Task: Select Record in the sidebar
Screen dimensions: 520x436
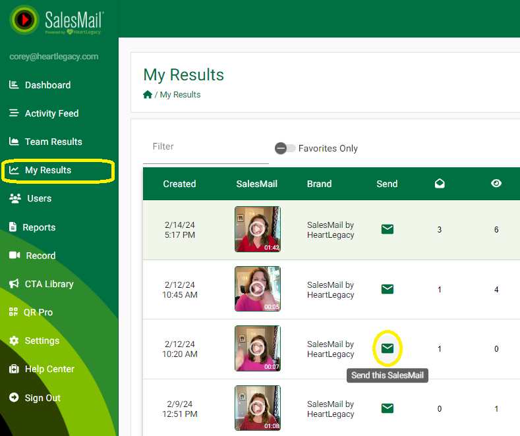Action: (40, 256)
